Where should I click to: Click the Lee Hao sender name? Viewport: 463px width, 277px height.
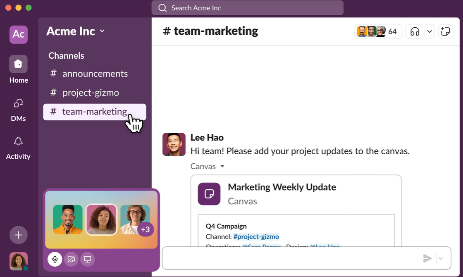[x=207, y=137]
